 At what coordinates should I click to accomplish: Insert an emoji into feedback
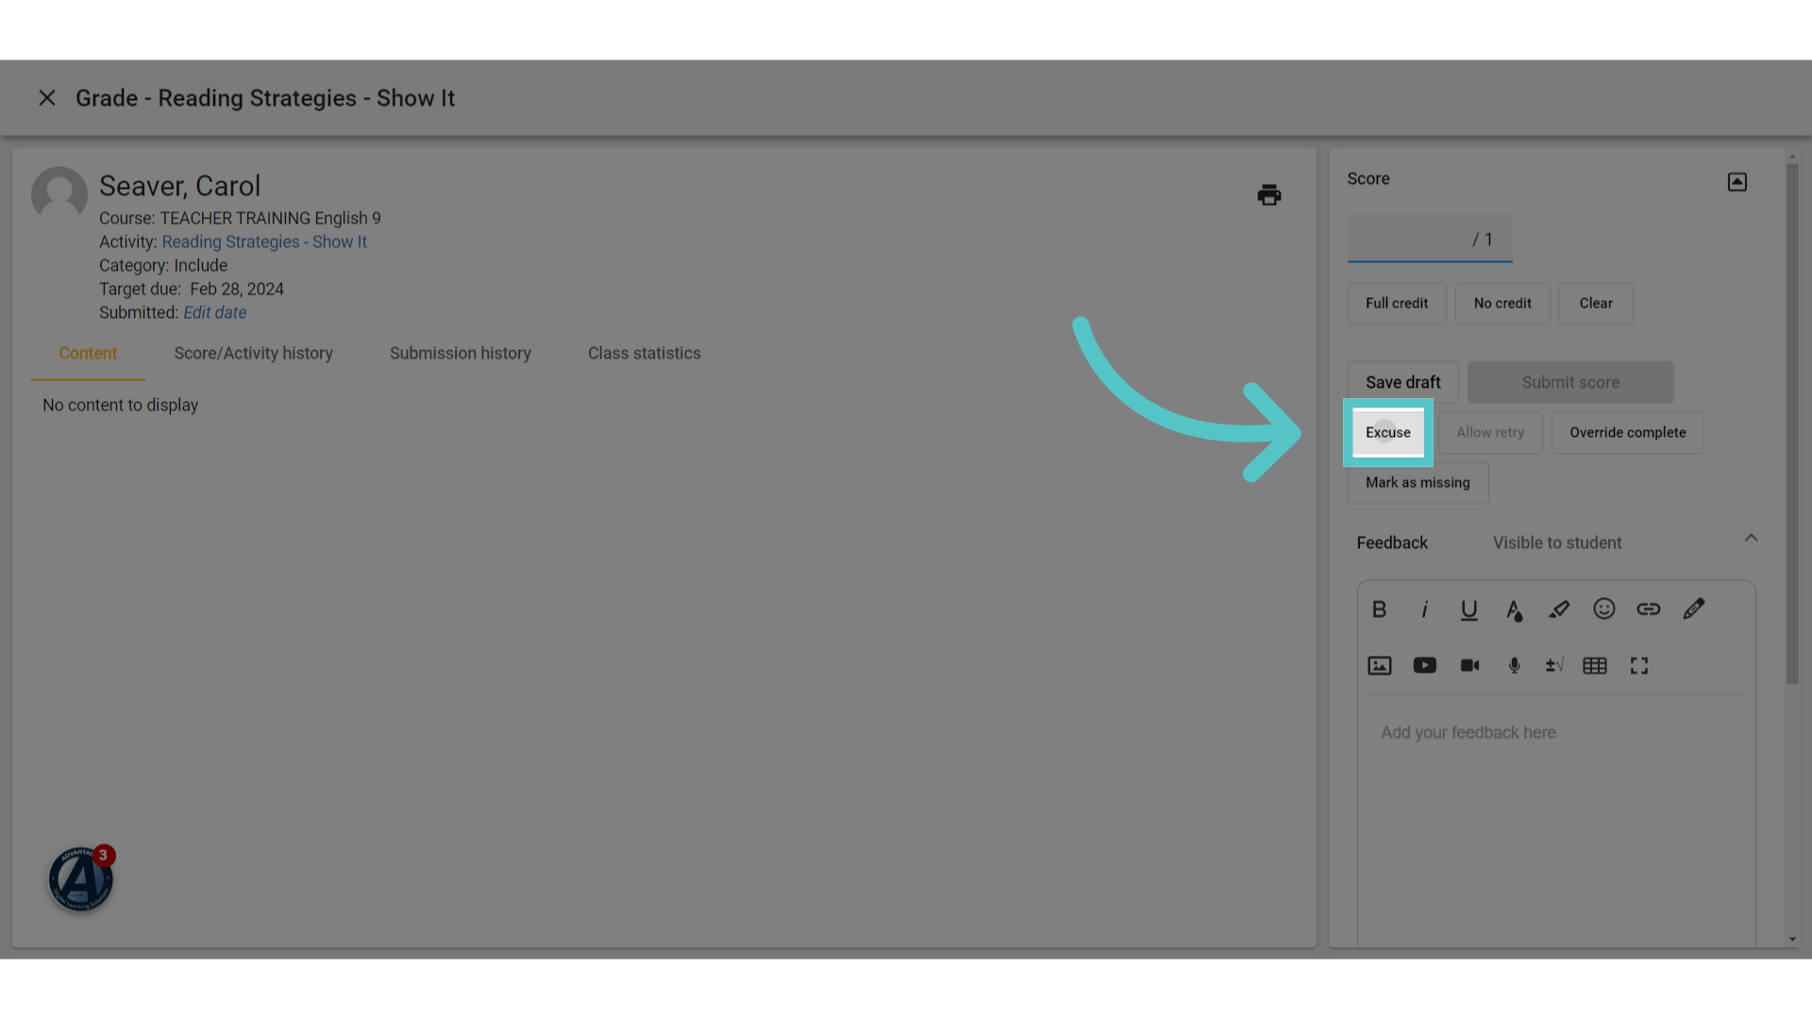(x=1604, y=609)
